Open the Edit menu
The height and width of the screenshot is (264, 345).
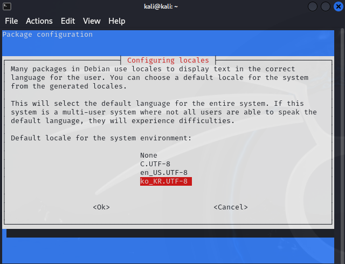[68, 21]
